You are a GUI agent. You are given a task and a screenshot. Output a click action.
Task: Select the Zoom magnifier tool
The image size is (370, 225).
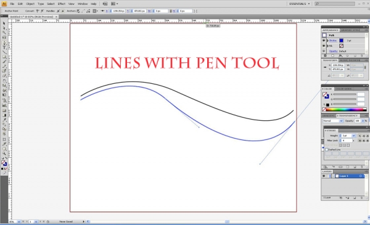point(4,153)
